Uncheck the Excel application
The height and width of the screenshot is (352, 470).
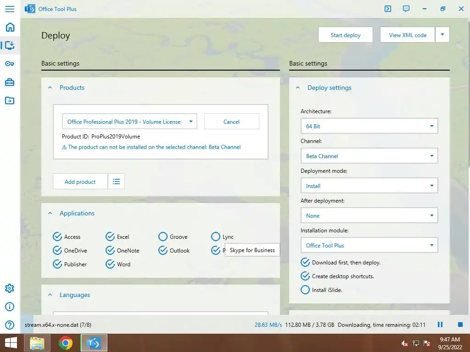click(x=110, y=236)
